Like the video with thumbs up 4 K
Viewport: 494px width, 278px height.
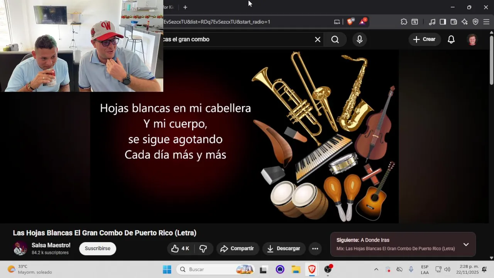180,249
